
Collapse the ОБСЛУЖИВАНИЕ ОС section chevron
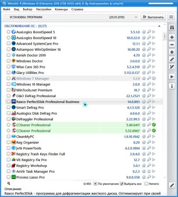pyautogui.click(x=159, y=26)
